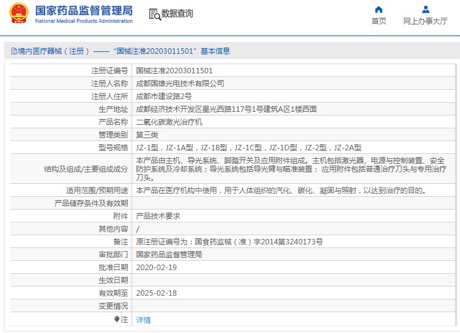Click the 型号规格 row label

tap(113, 148)
